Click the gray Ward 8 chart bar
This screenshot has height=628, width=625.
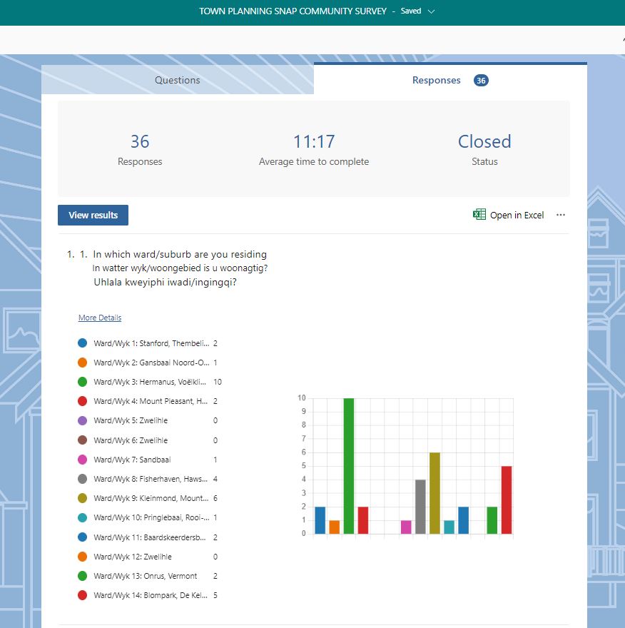point(420,507)
